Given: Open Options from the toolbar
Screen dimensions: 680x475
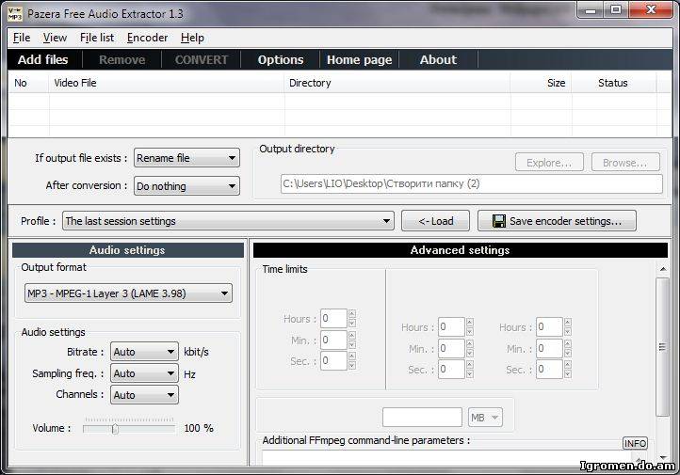Looking at the screenshot, I should tap(281, 60).
